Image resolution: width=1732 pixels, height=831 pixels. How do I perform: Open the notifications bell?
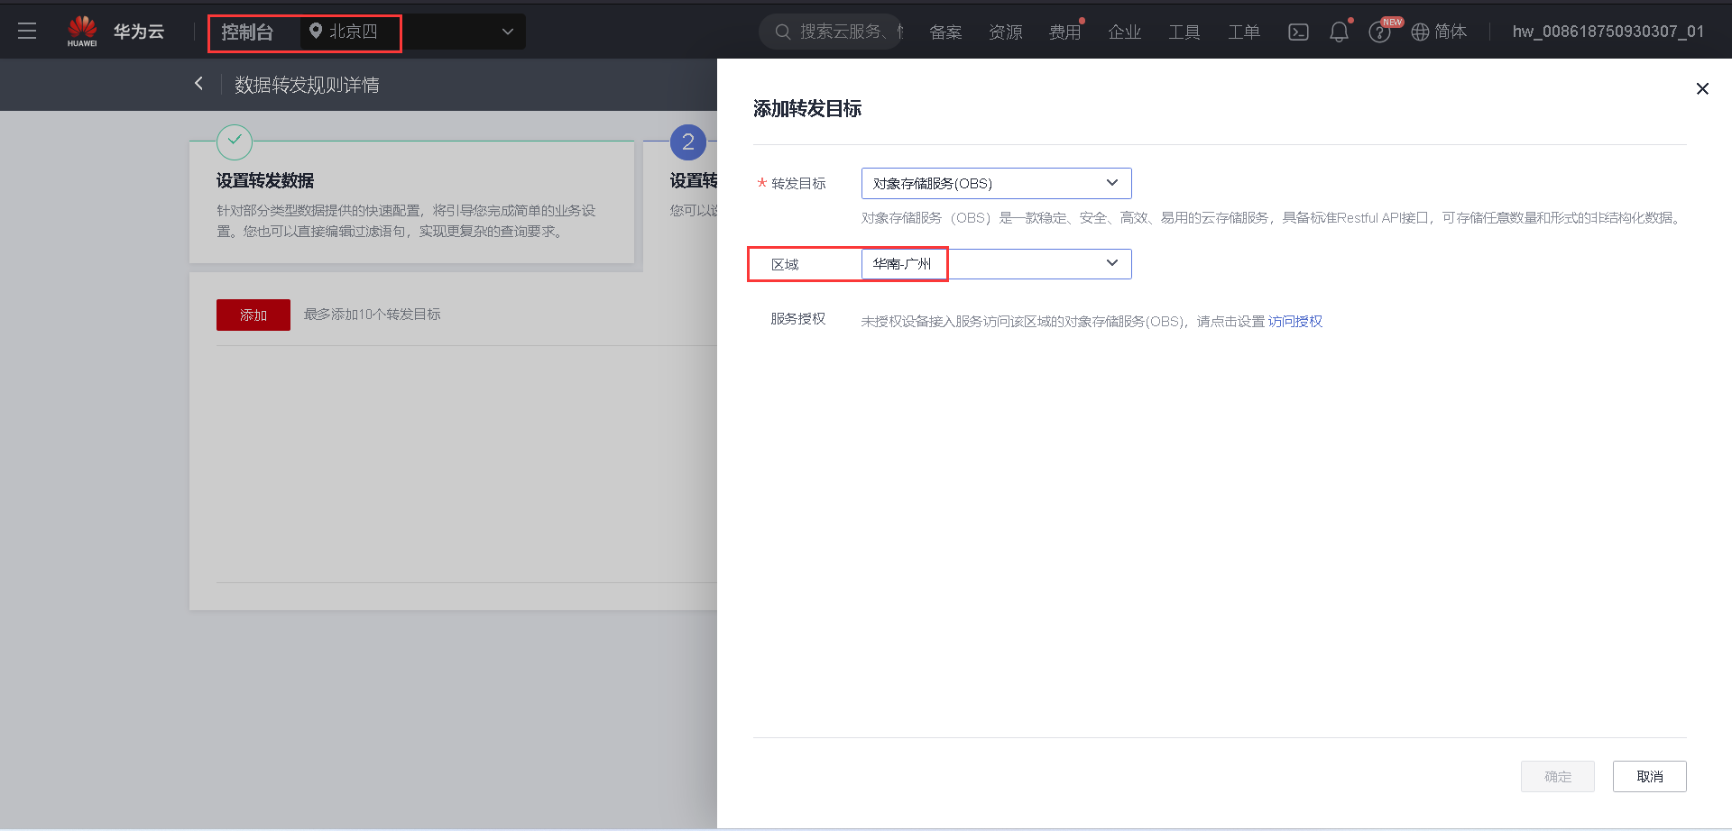coord(1339,31)
